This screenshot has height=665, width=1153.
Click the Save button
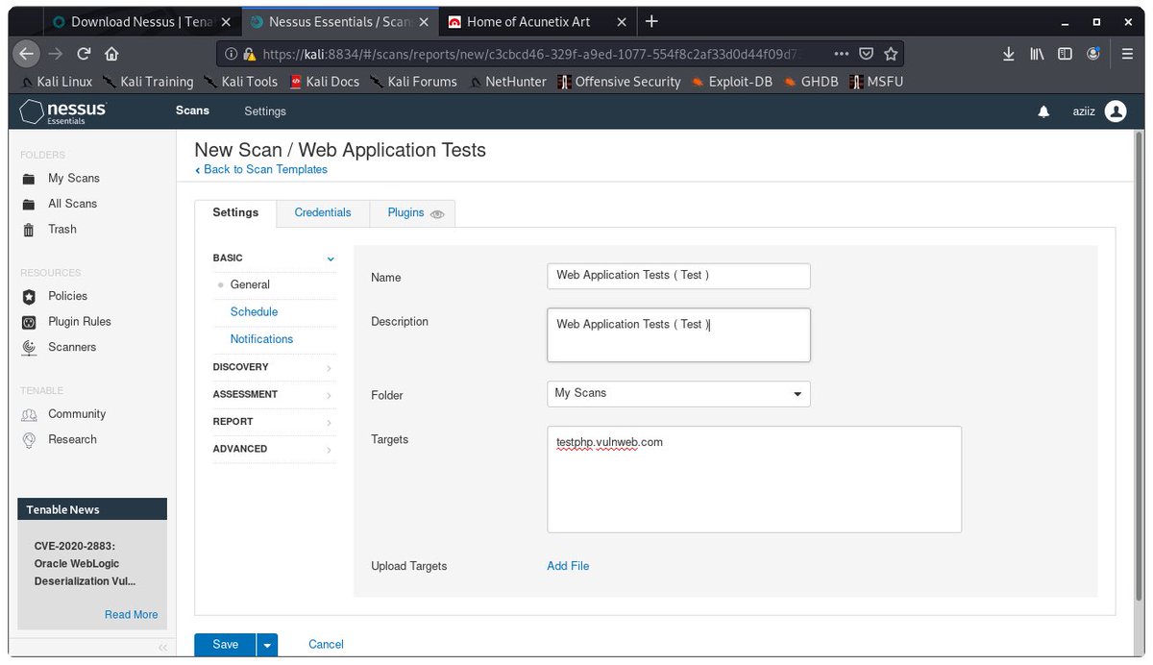pyautogui.click(x=225, y=645)
